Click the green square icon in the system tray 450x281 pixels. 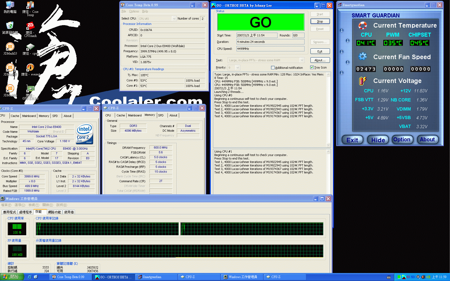399,277
